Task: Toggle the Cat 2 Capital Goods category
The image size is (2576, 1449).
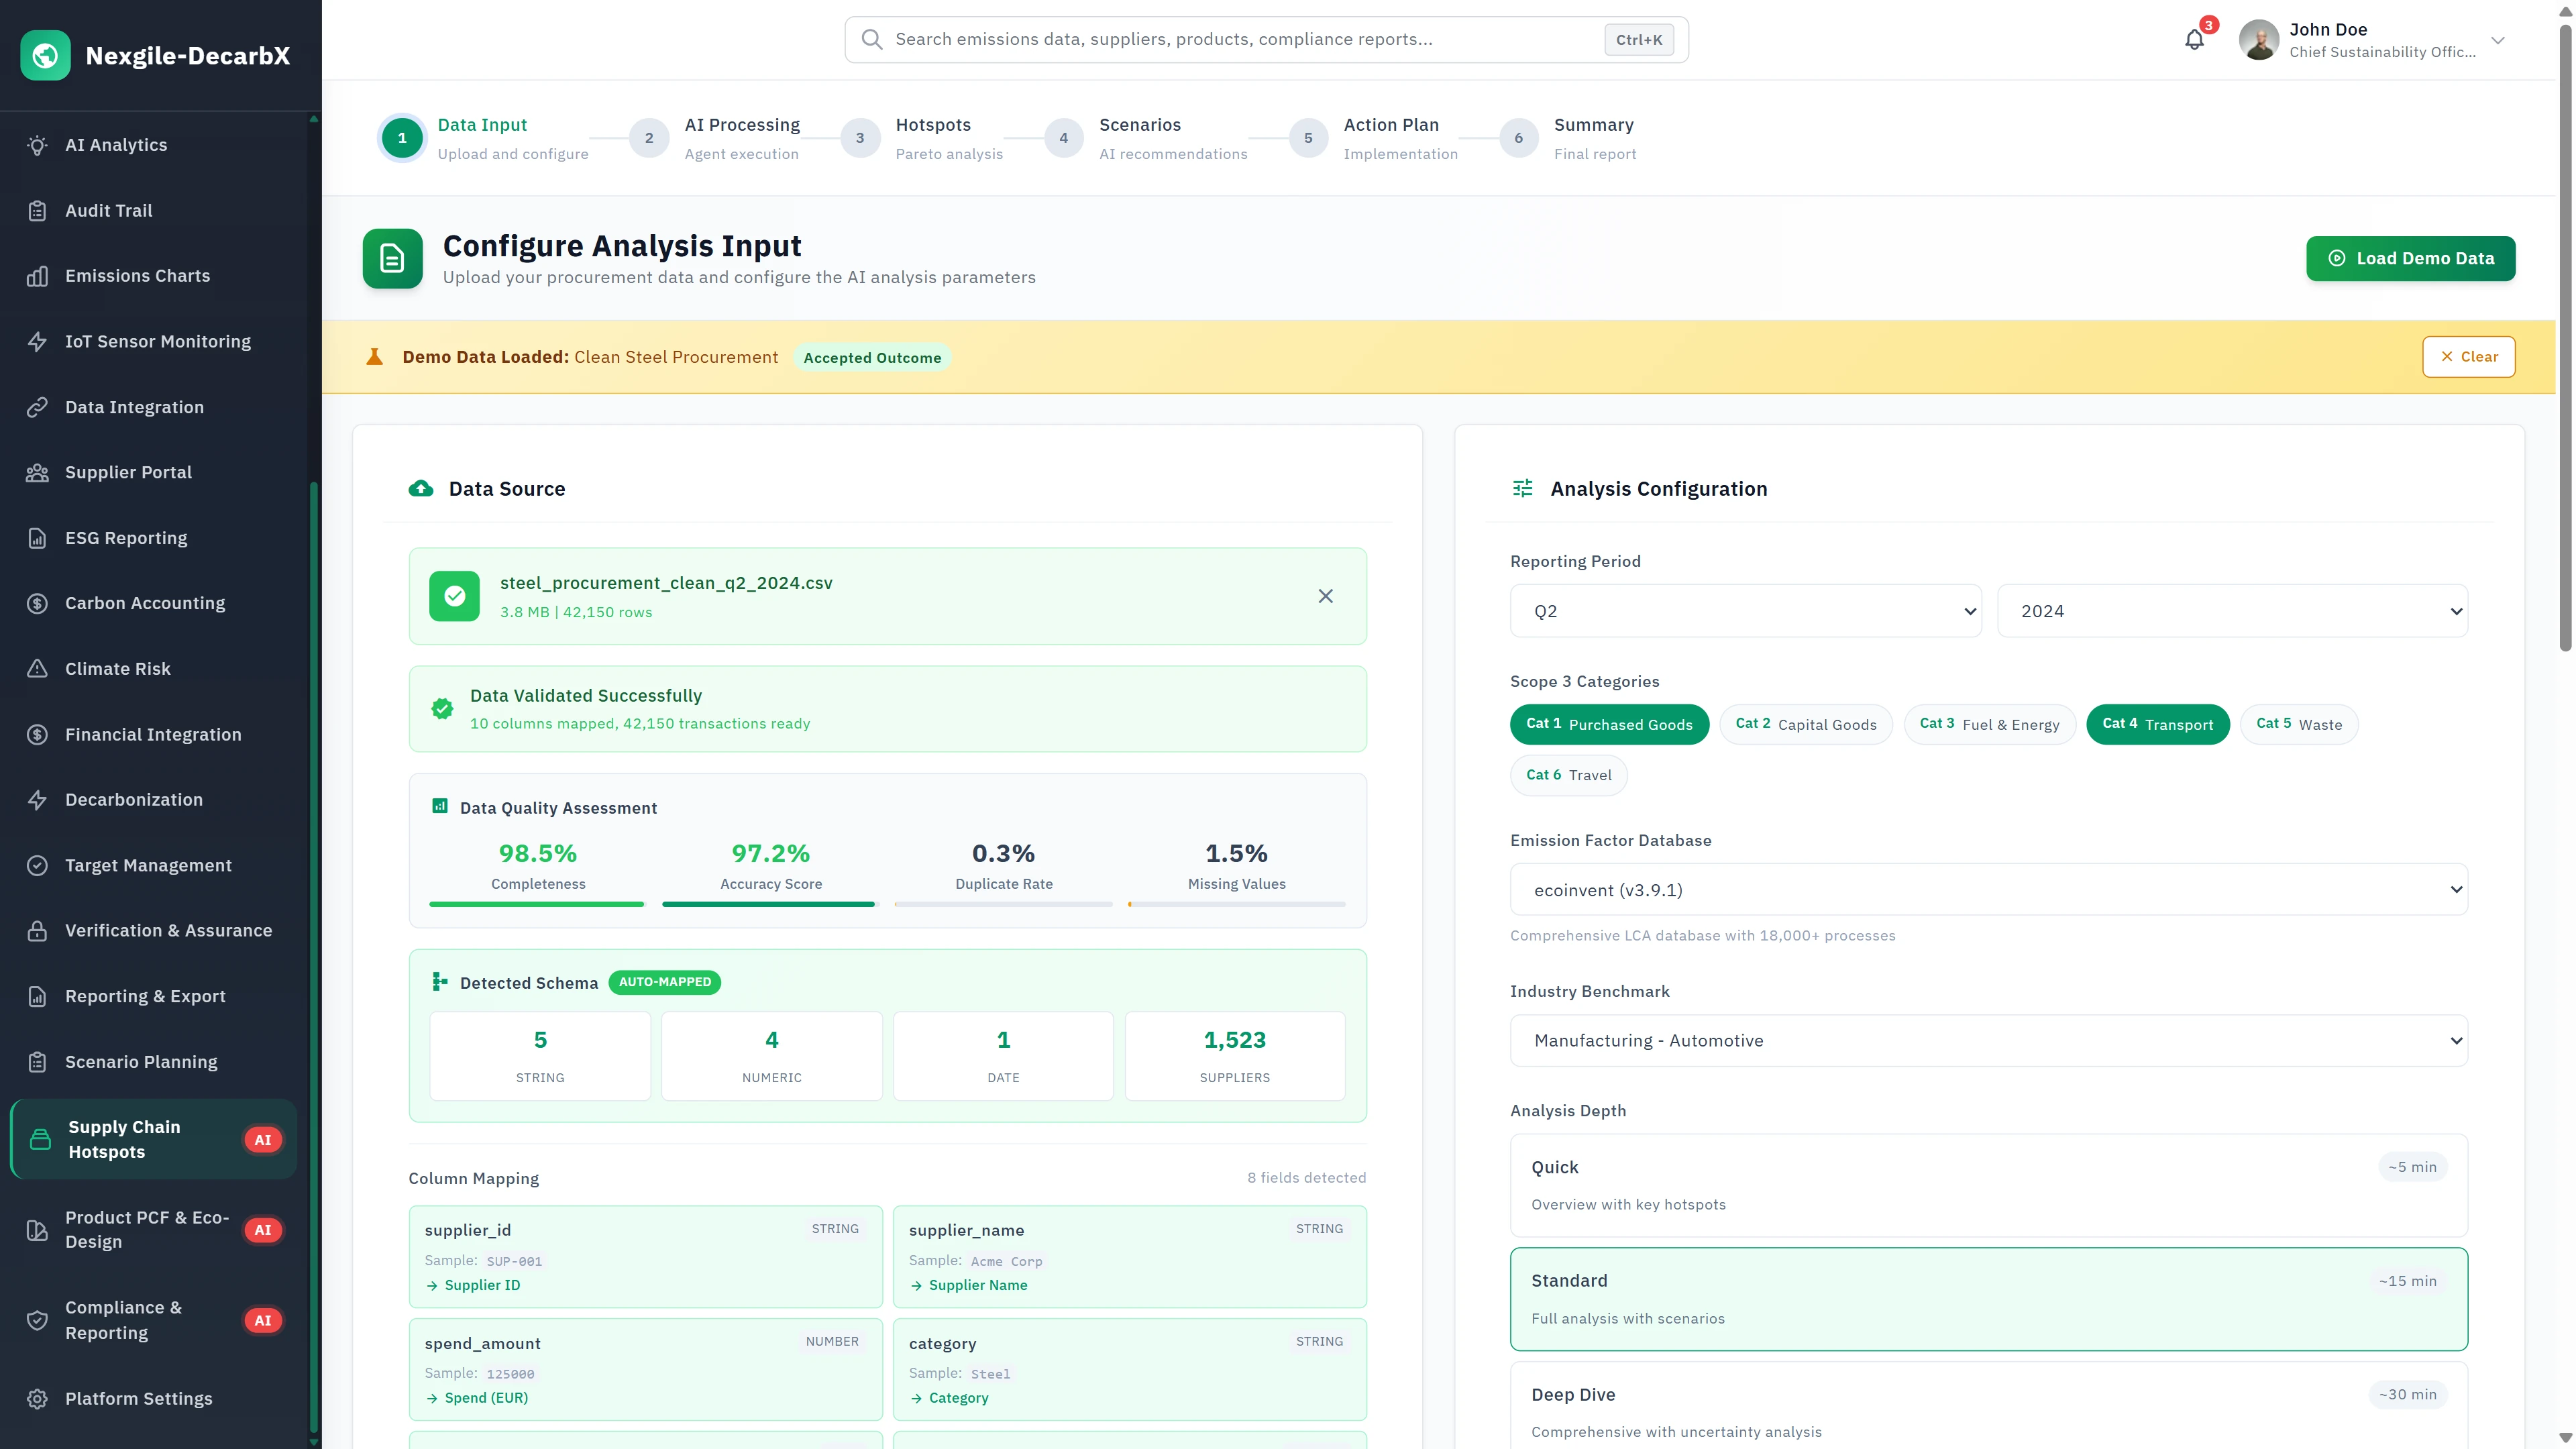Action: click(x=1806, y=724)
